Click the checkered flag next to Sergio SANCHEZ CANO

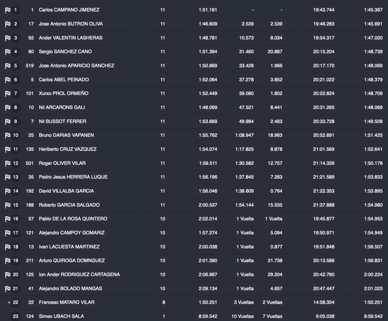[x=8, y=52]
